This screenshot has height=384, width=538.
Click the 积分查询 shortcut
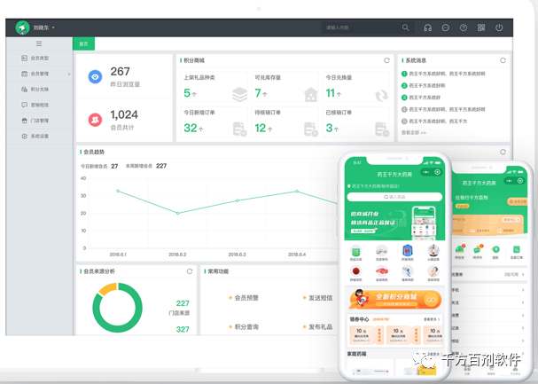(246, 327)
